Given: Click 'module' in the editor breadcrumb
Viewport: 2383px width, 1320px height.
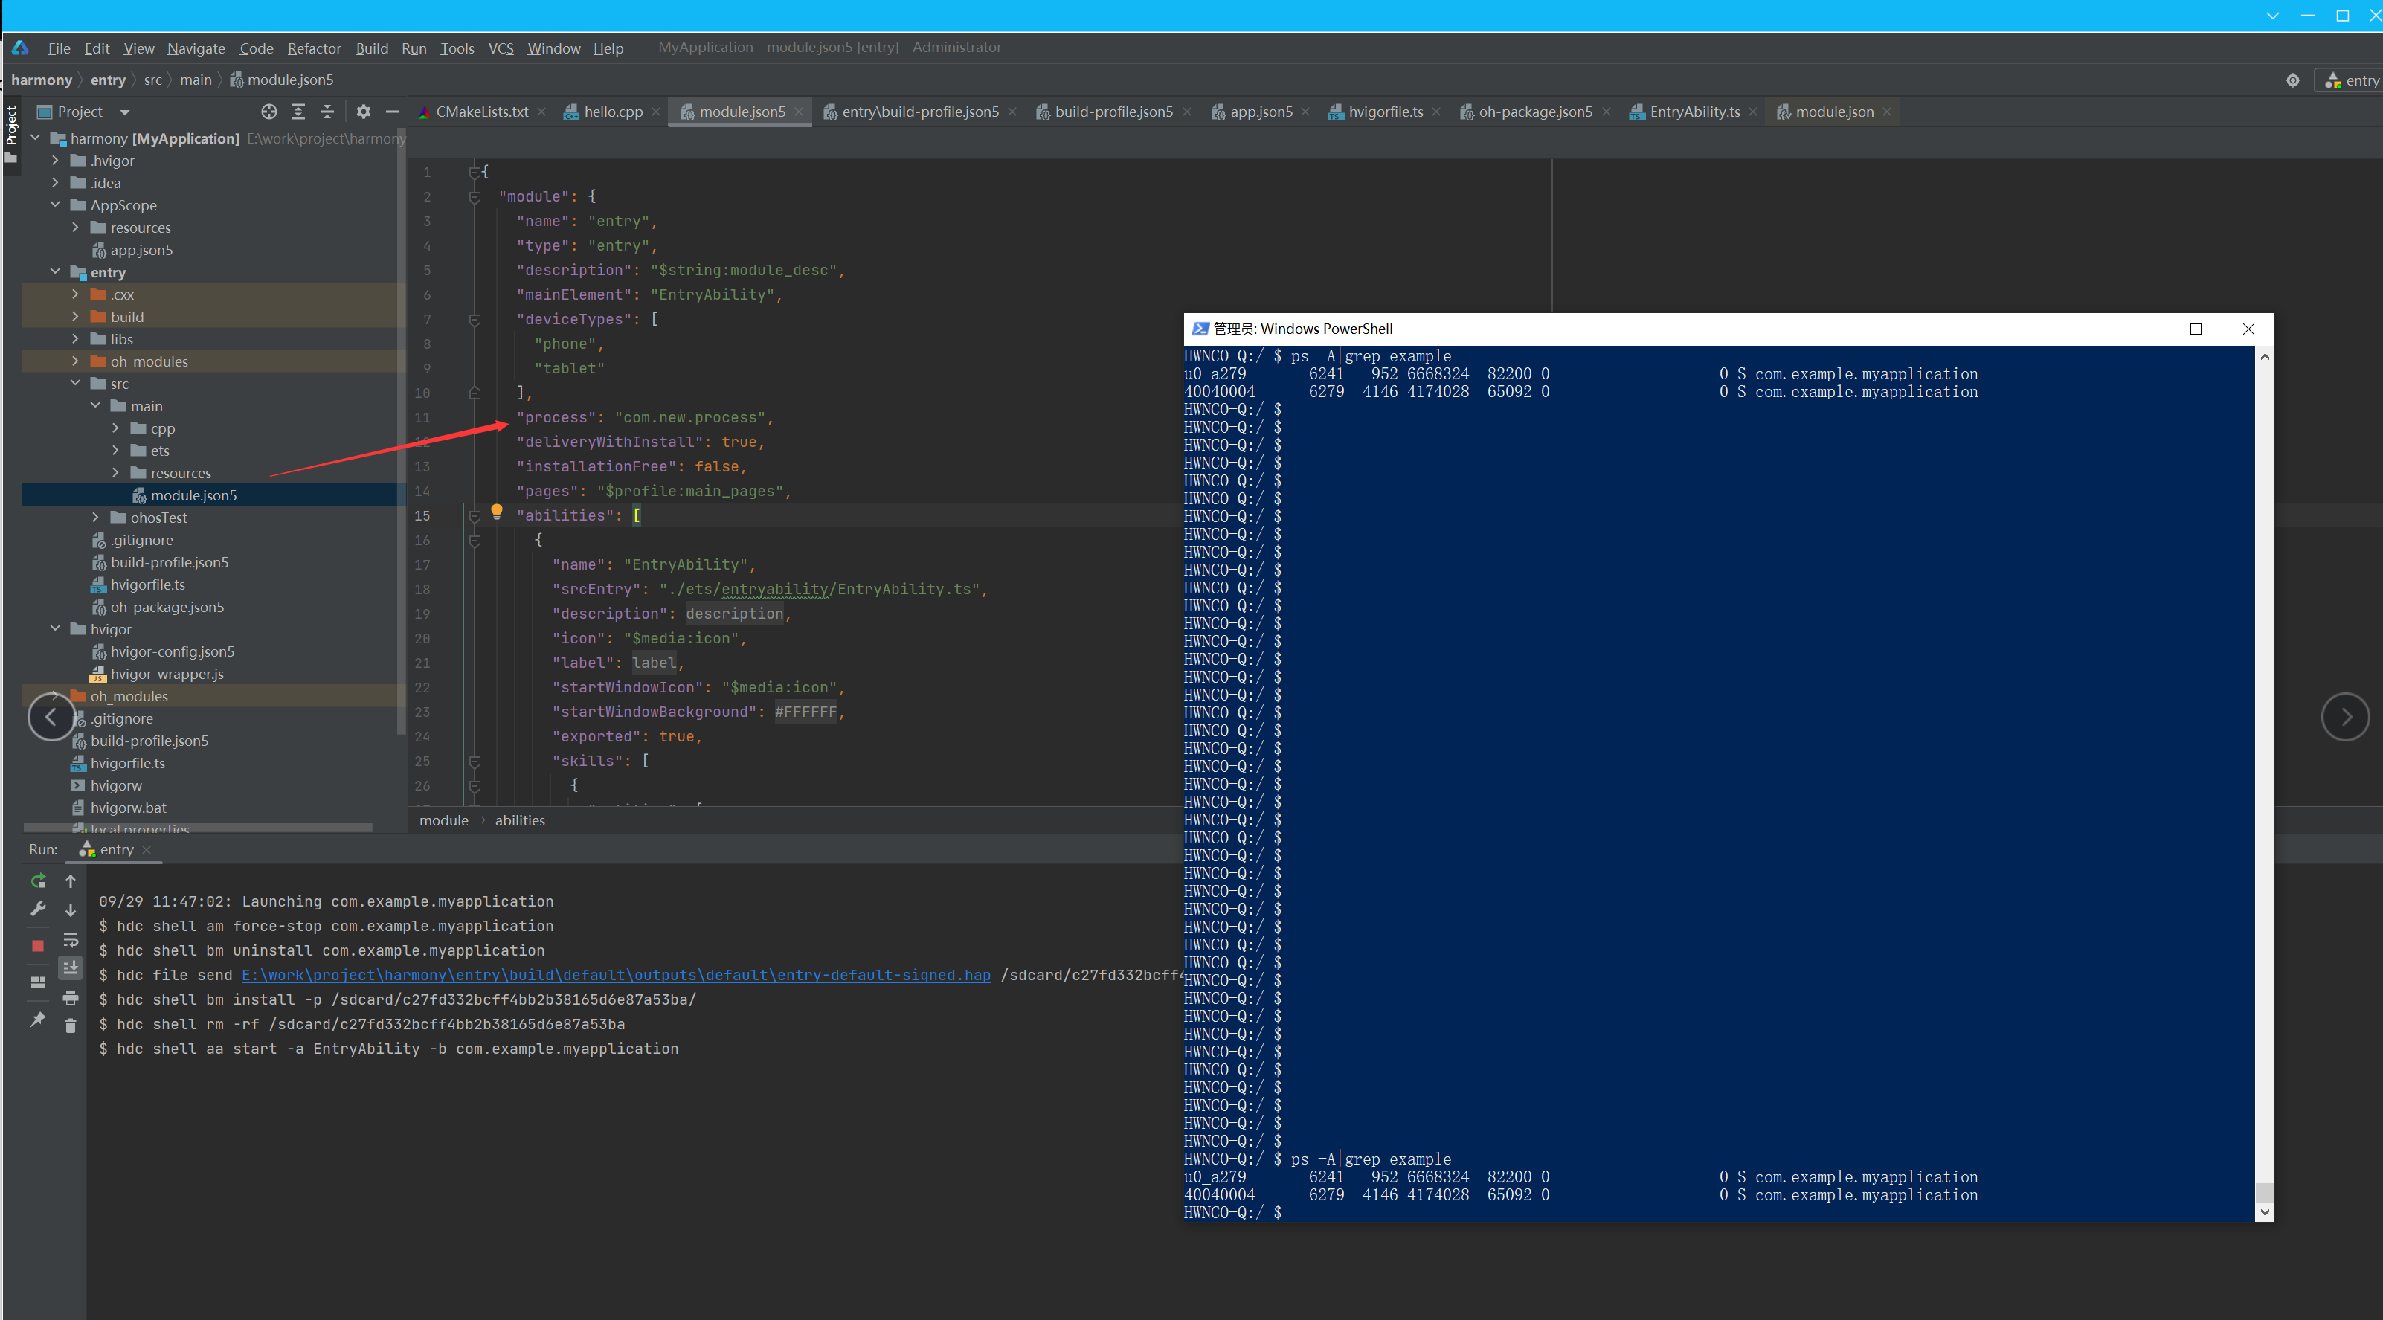Looking at the screenshot, I should (x=443, y=820).
